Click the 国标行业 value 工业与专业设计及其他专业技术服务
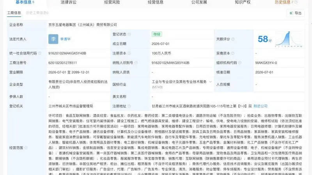 (x=179, y=82)
